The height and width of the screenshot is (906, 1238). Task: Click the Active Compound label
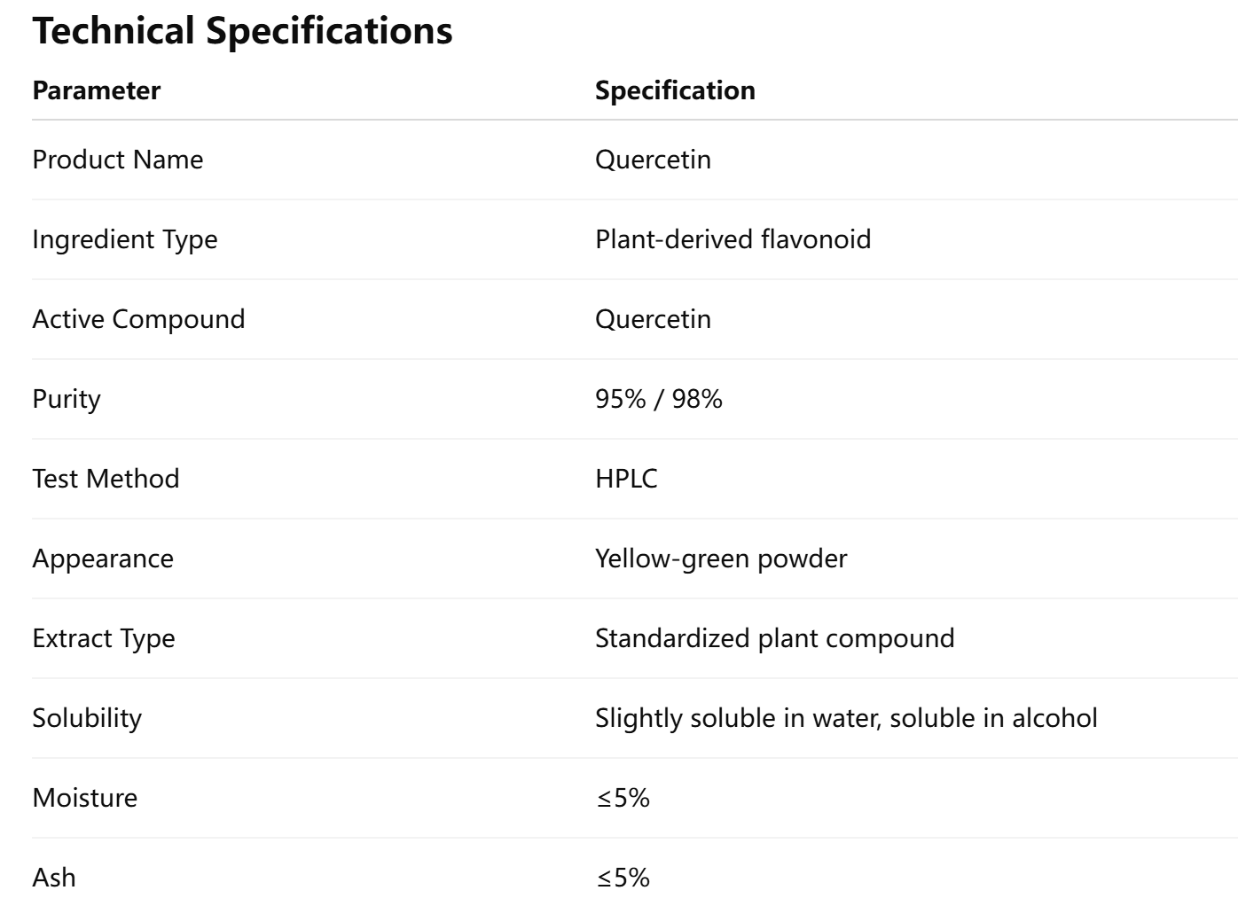coord(138,319)
